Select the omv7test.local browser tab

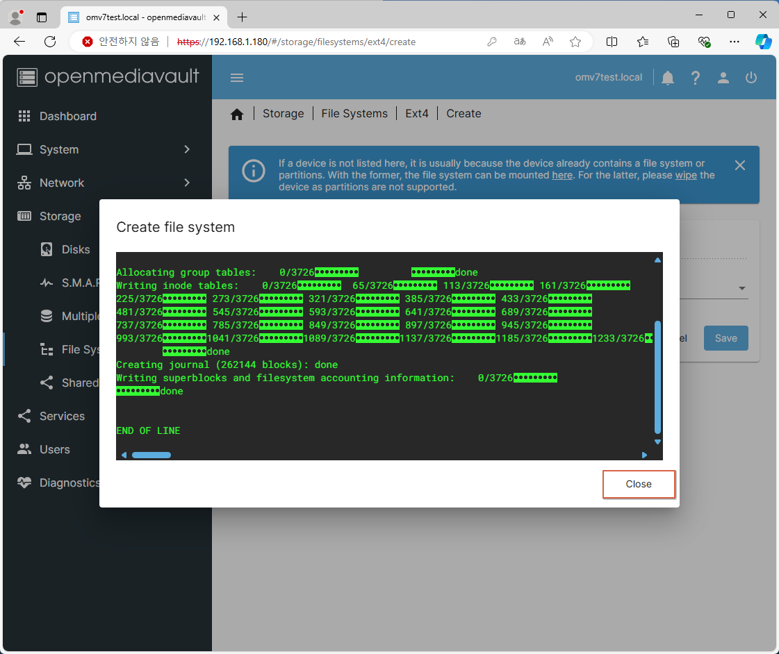(144, 17)
